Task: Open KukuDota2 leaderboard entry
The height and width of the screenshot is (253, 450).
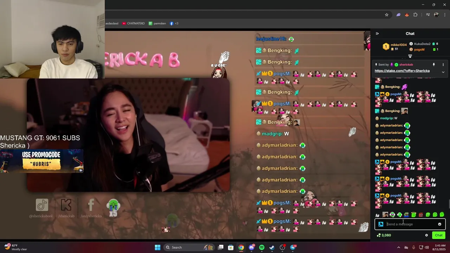Action: pos(424,44)
